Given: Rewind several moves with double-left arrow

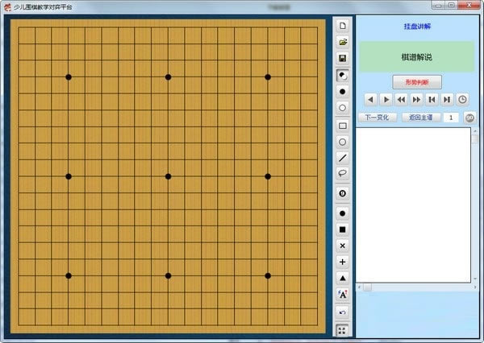Looking at the screenshot, I should [401, 100].
